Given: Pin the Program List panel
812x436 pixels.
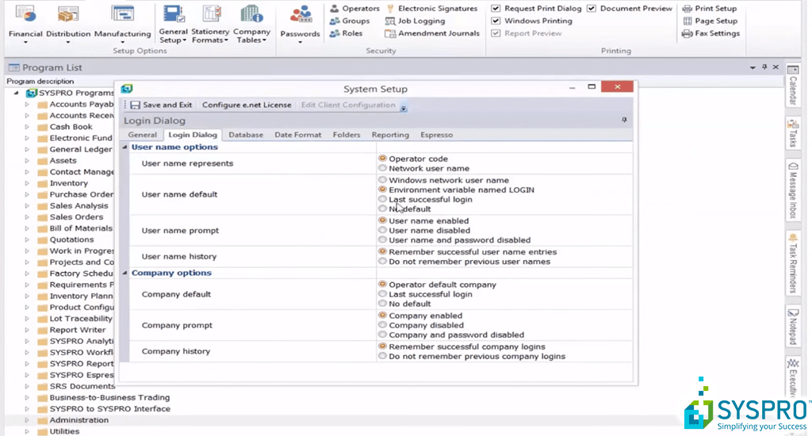Looking at the screenshot, I should click(x=764, y=67).
